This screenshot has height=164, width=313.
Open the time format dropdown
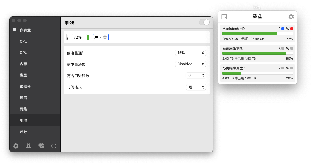(x=196, y=87)
